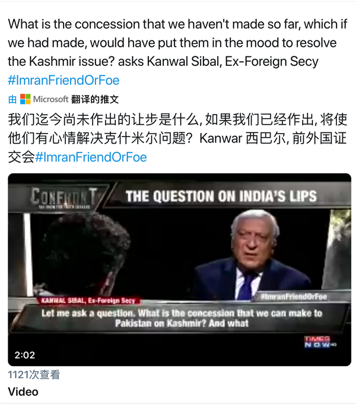This screenshot has height=406, width=356.
Task: Click the video headline banner text
Action: coord(221,196)
